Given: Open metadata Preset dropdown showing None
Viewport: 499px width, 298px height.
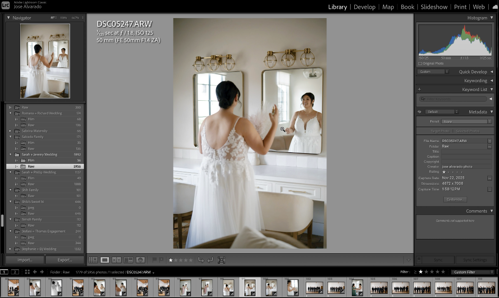Looking at the screenshot, I should pyautogui.click(x=467, y=122).
